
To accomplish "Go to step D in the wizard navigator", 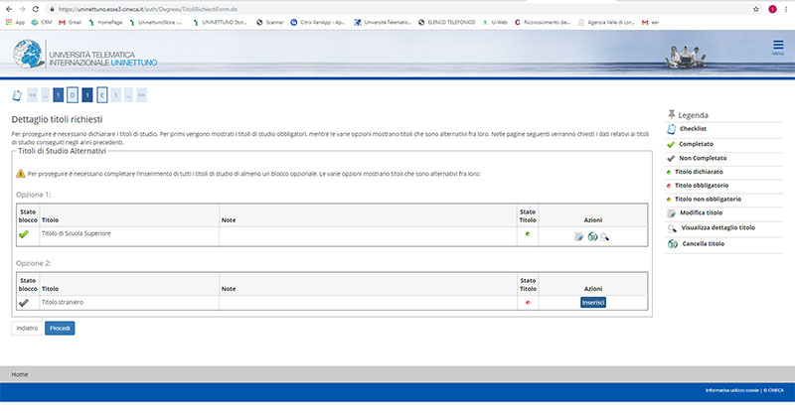I will pyautogui.click(x=73, y=95).
